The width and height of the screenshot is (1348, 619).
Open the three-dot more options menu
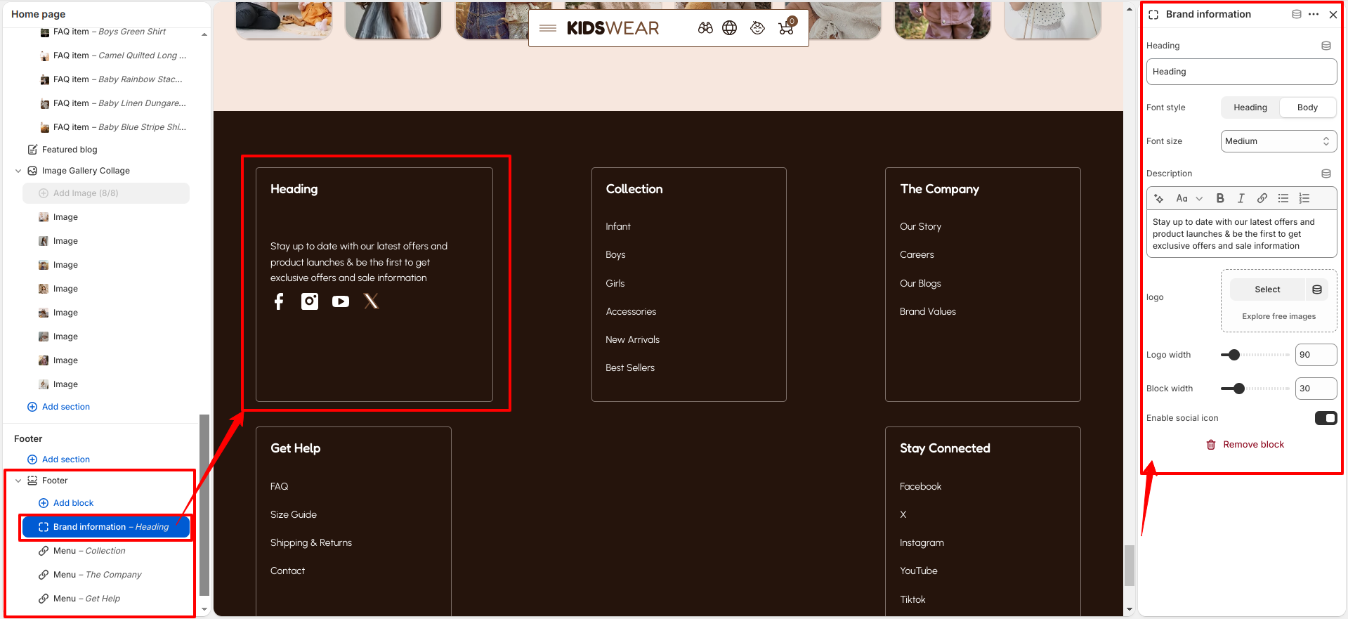[x=1314, y=14]
